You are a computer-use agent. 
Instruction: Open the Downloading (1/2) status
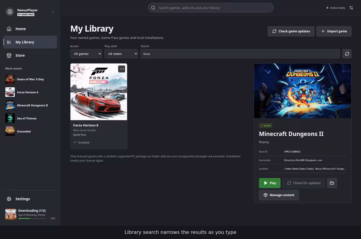[32, 210]
